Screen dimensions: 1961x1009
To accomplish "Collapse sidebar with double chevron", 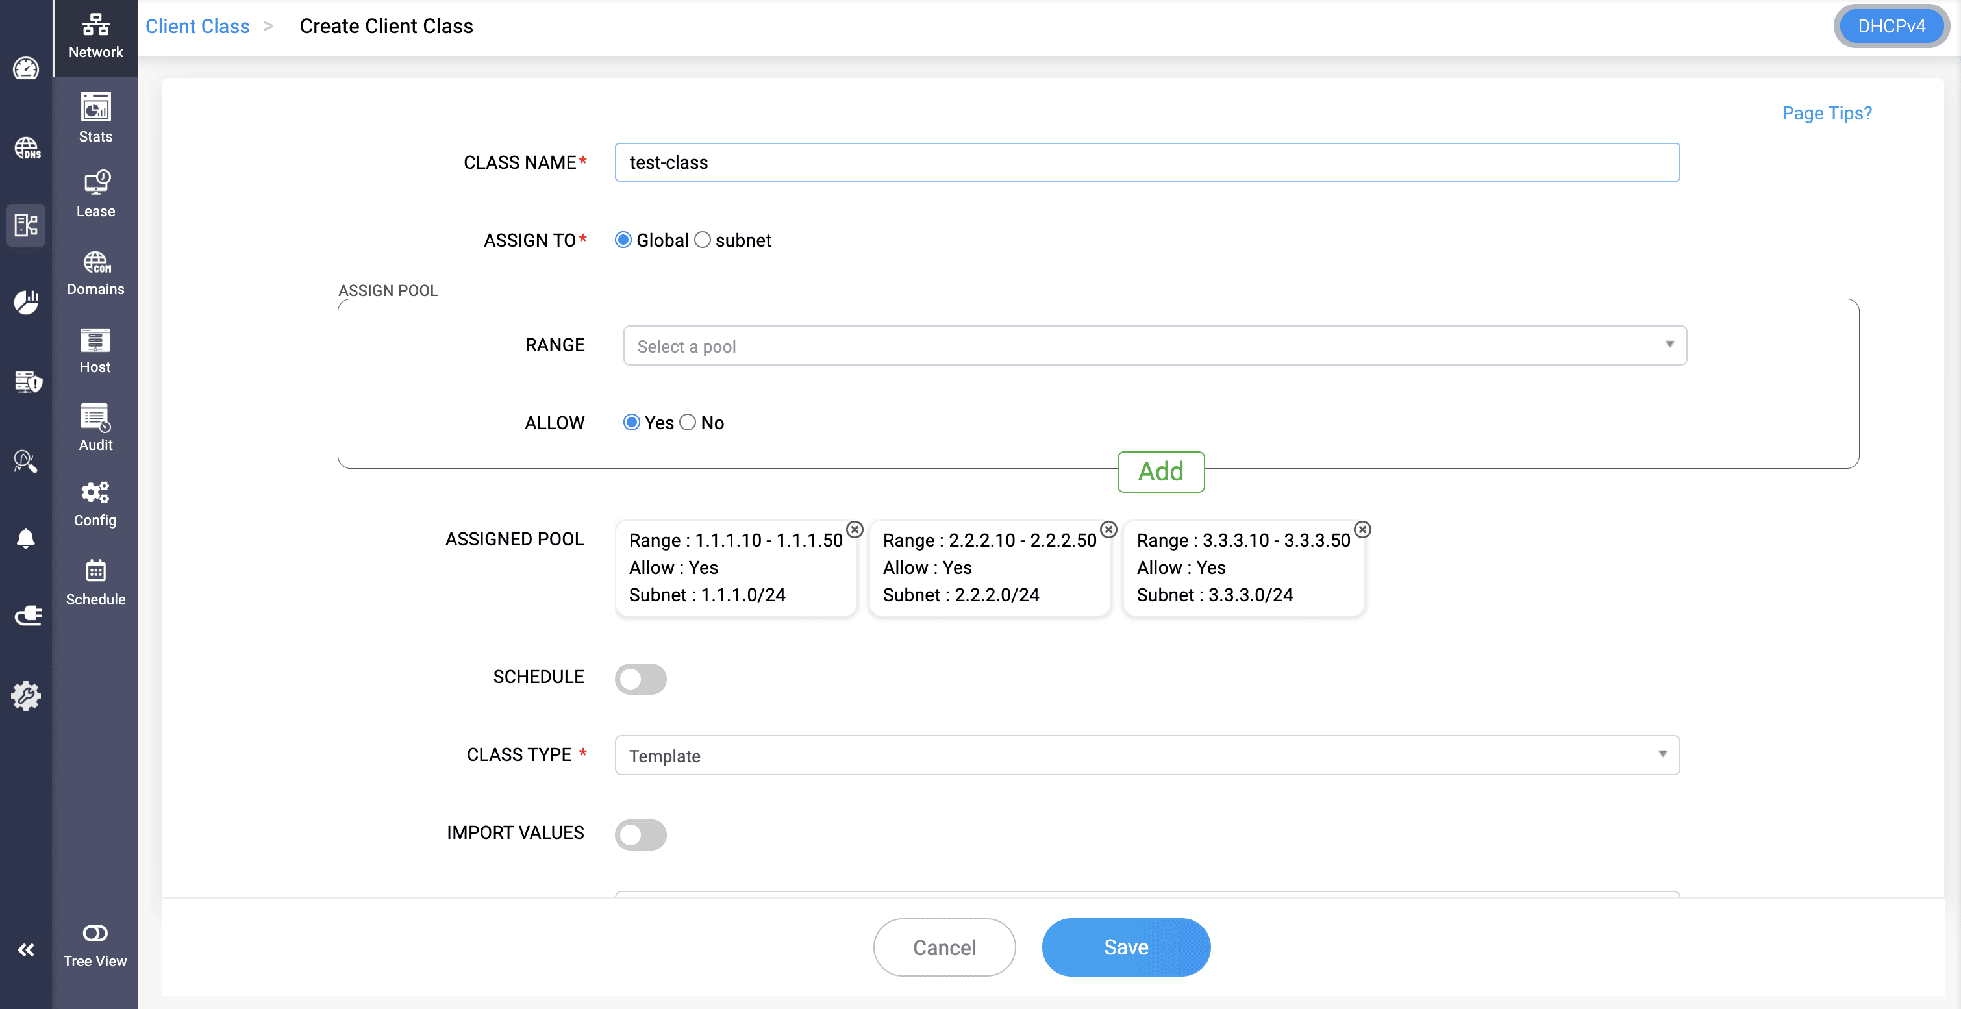I will [x=26, y=949].
